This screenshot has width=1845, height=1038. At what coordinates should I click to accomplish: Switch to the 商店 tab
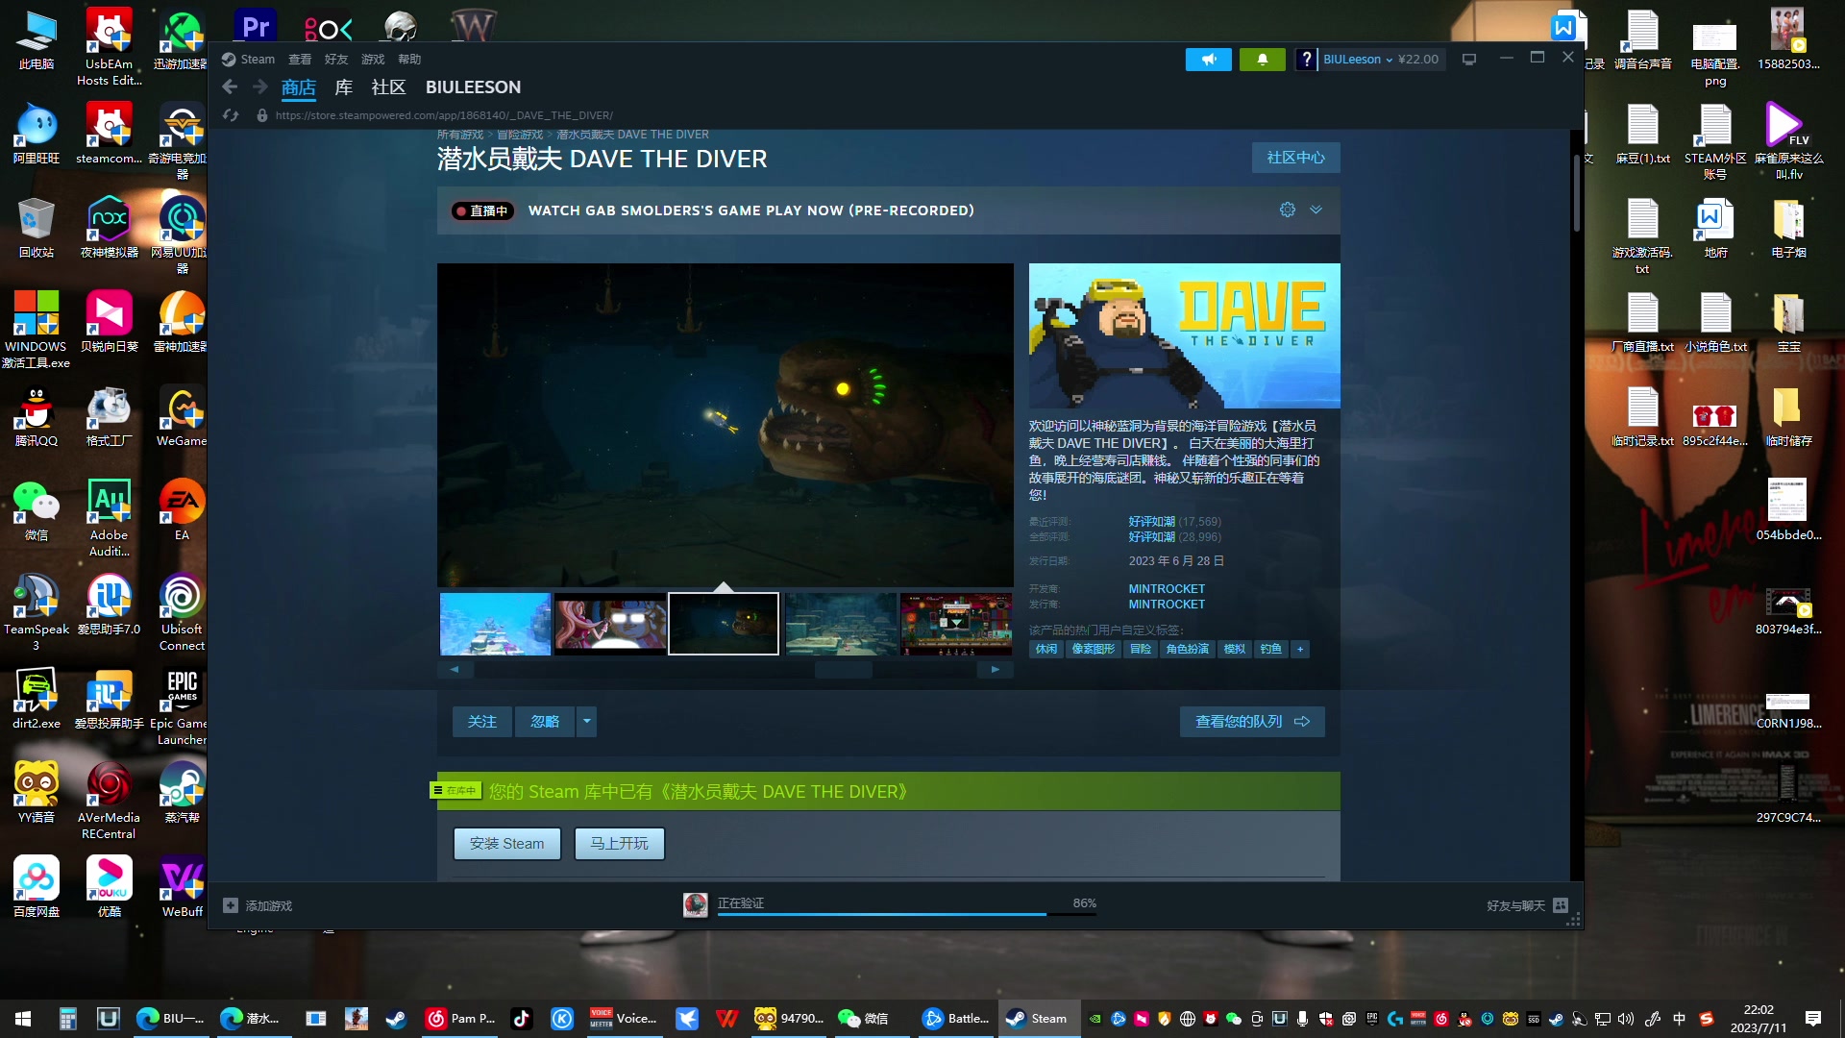[x=299, y=87]
